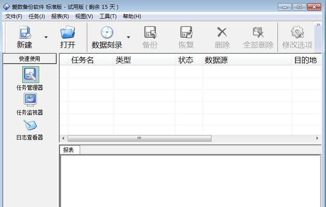The height and width of the screenshot is (207, 326).
Task: Expand the toolbar overflow chevron
Action: pyautogui.click(x=318, y=25)
